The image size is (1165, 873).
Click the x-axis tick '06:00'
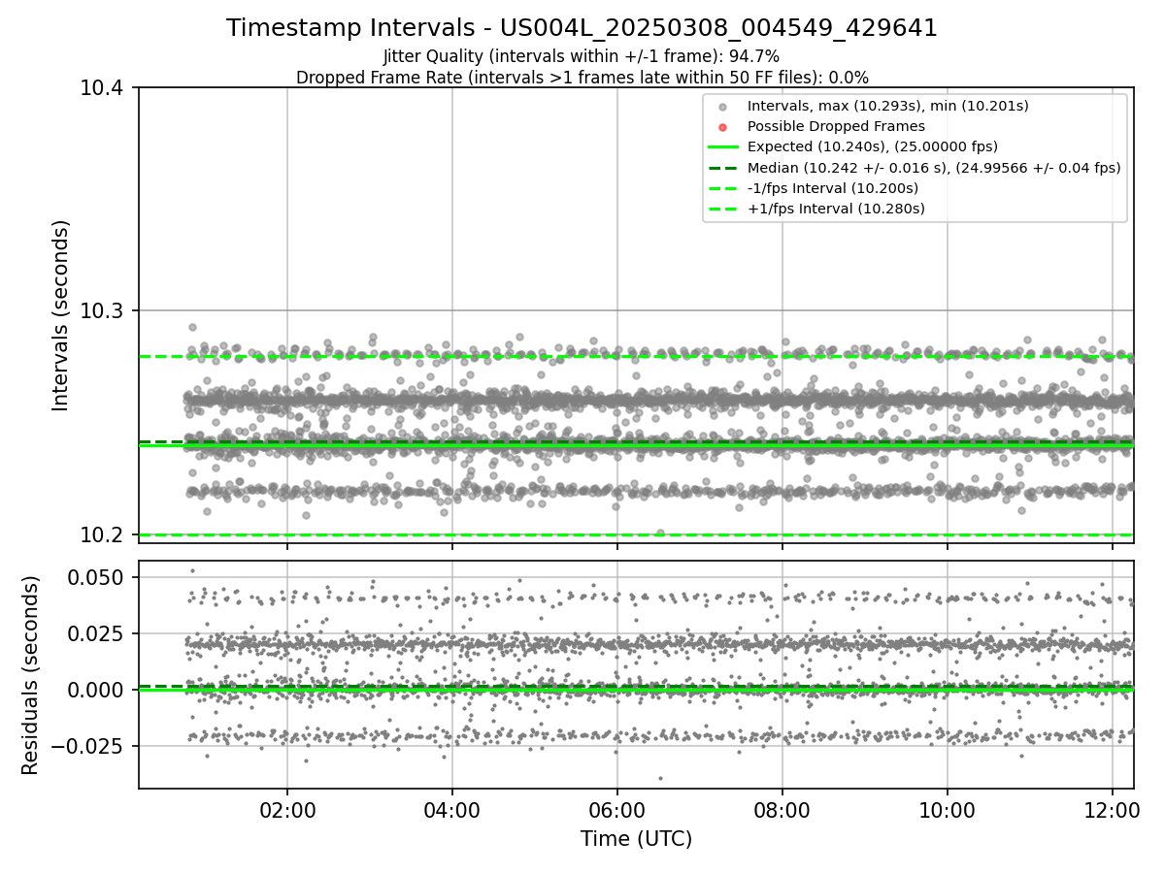pyautogui.click(x=617, y=809)
